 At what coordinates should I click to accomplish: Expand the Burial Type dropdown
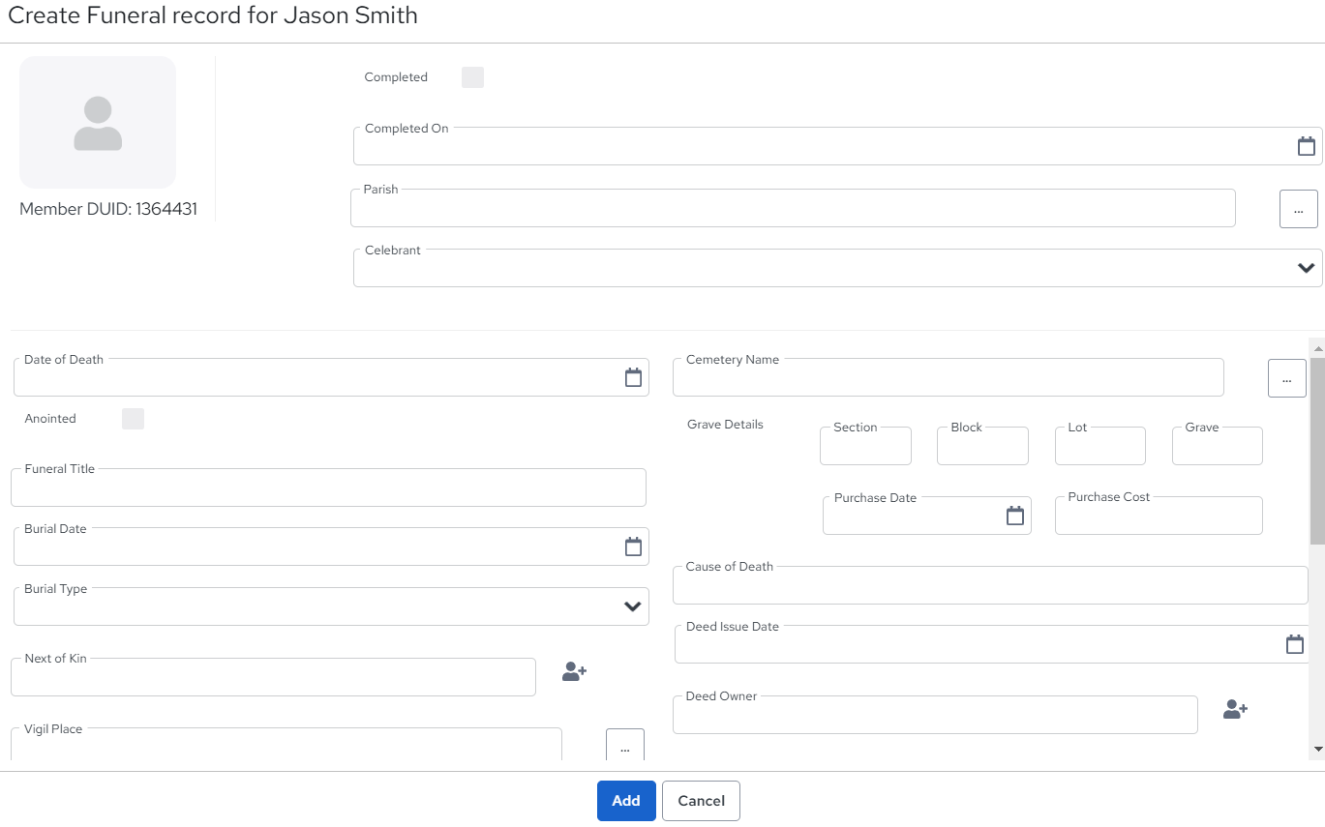pos(632,606)
